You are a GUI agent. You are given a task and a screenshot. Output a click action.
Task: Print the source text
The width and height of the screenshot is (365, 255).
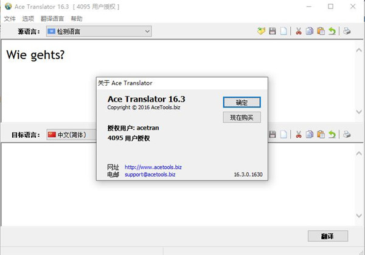347,31
